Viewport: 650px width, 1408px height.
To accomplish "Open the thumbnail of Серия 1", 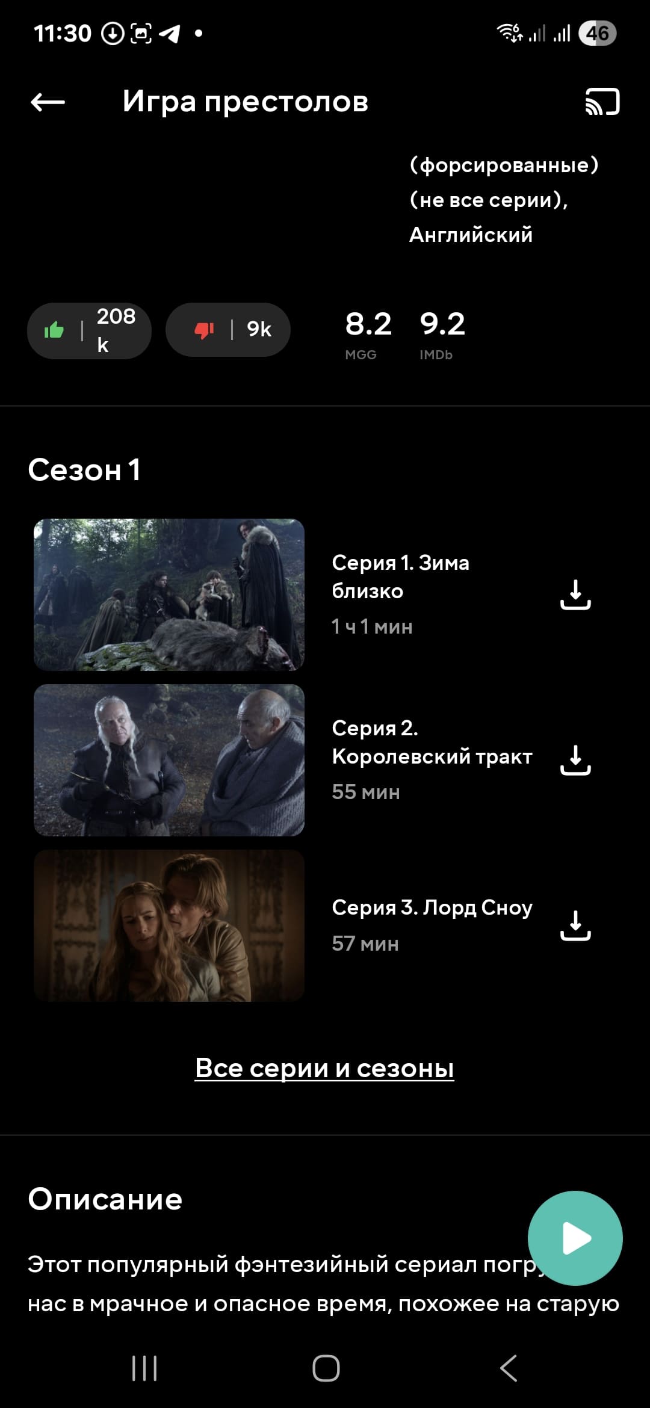I will point(169,594).
